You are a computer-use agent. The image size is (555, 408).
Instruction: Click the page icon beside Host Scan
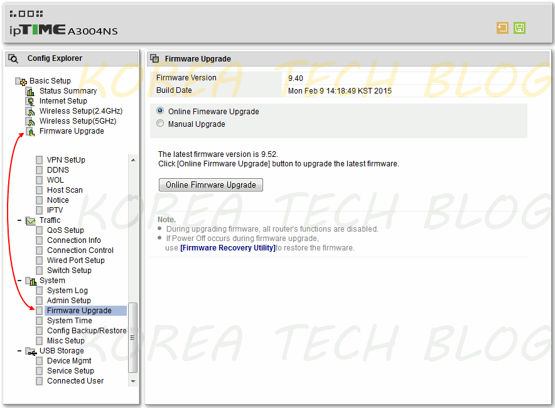[x=40, y=190]
